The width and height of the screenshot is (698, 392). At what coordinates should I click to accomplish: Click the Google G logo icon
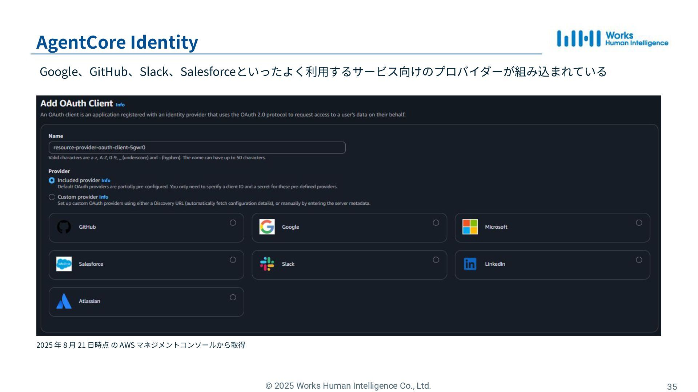pyautogui.click(x=267, y=227)
